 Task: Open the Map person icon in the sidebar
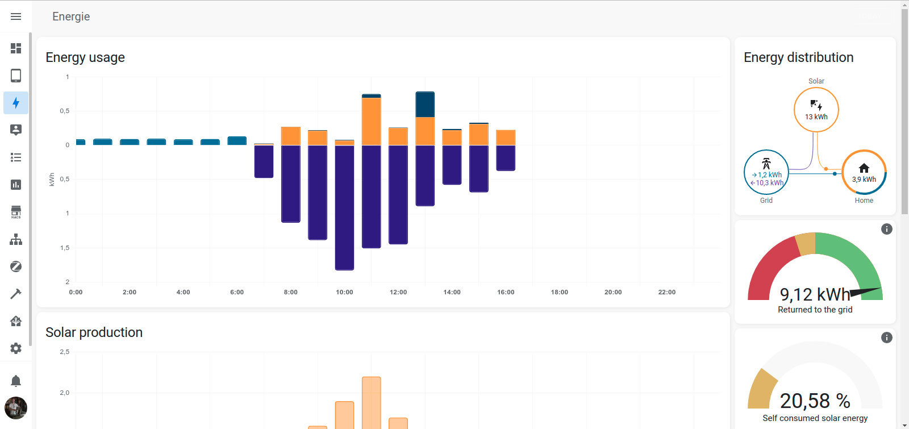pyautogui.click(x=16, y=130)
